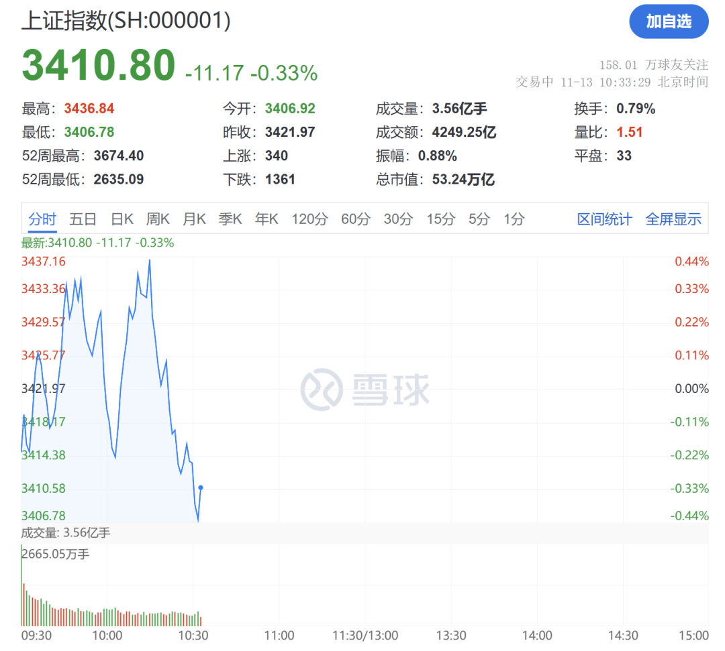This screenshot has width=725, height=651.
Task: Select the 120分 interval tab
Action: click(x=309, y=219)
